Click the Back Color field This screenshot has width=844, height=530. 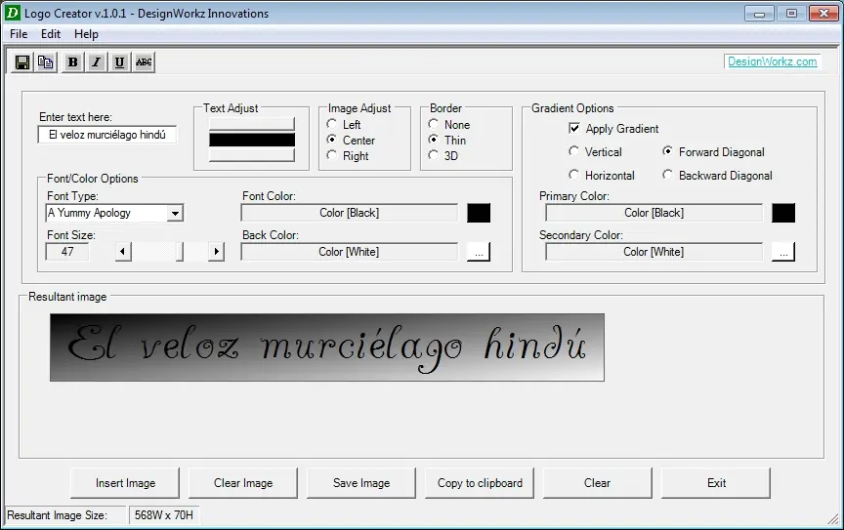pos(350,252)
